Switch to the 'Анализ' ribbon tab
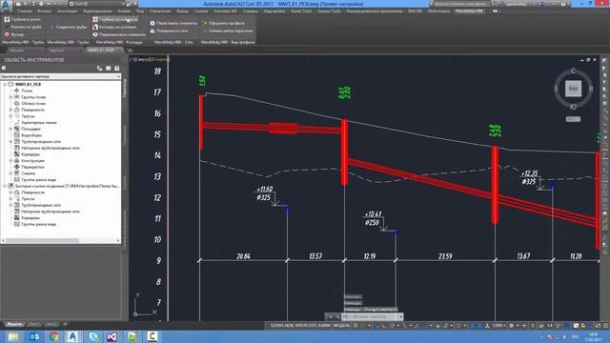This screenshot has width=610, height=343. [x=124, y=11]
